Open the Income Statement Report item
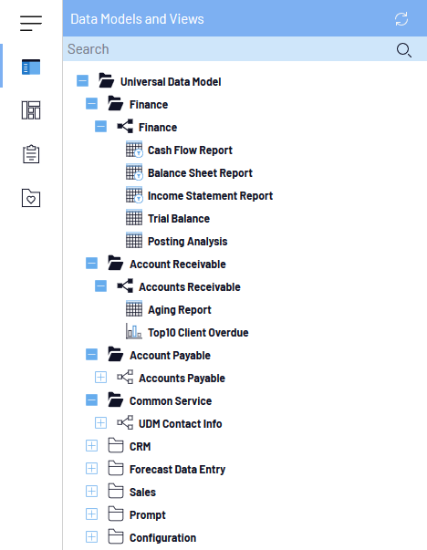 point(210,196)
